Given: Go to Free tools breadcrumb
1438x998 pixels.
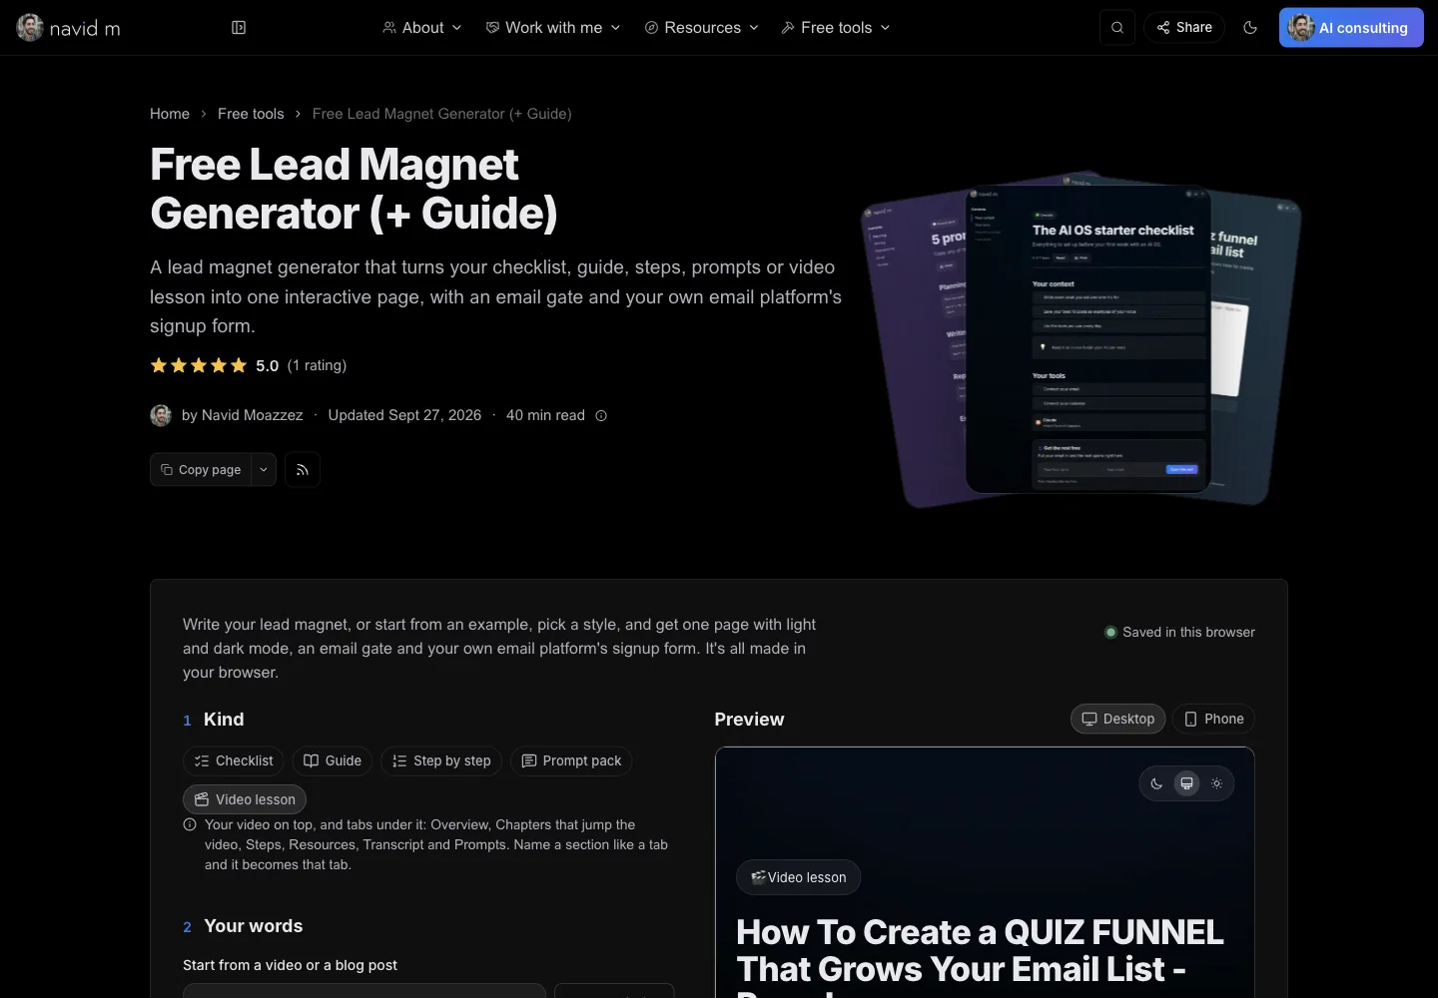Looking at the screenshot, I should pos(251,114).
